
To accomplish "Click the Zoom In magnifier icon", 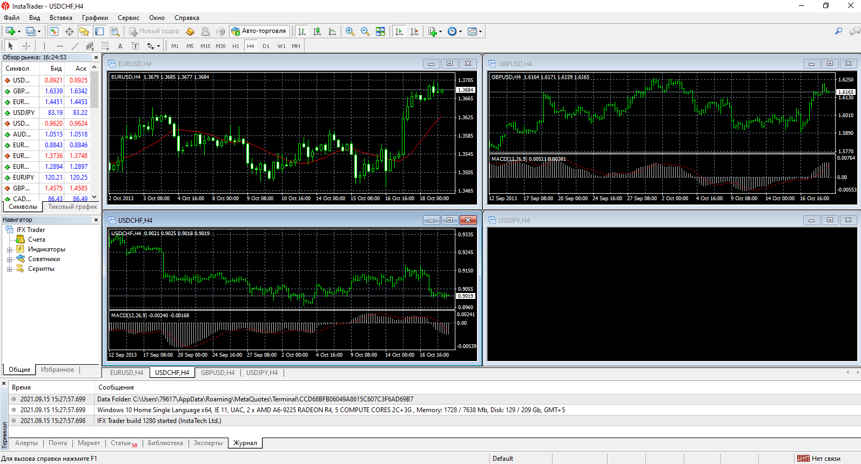I will [350, 31].
